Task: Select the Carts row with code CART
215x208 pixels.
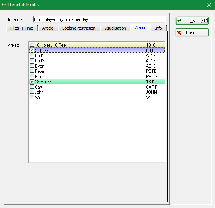Action: click(97, 87)
